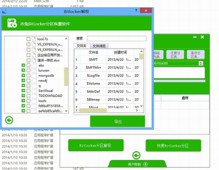Check the neo4j folder checkbox

click(28, 80)
